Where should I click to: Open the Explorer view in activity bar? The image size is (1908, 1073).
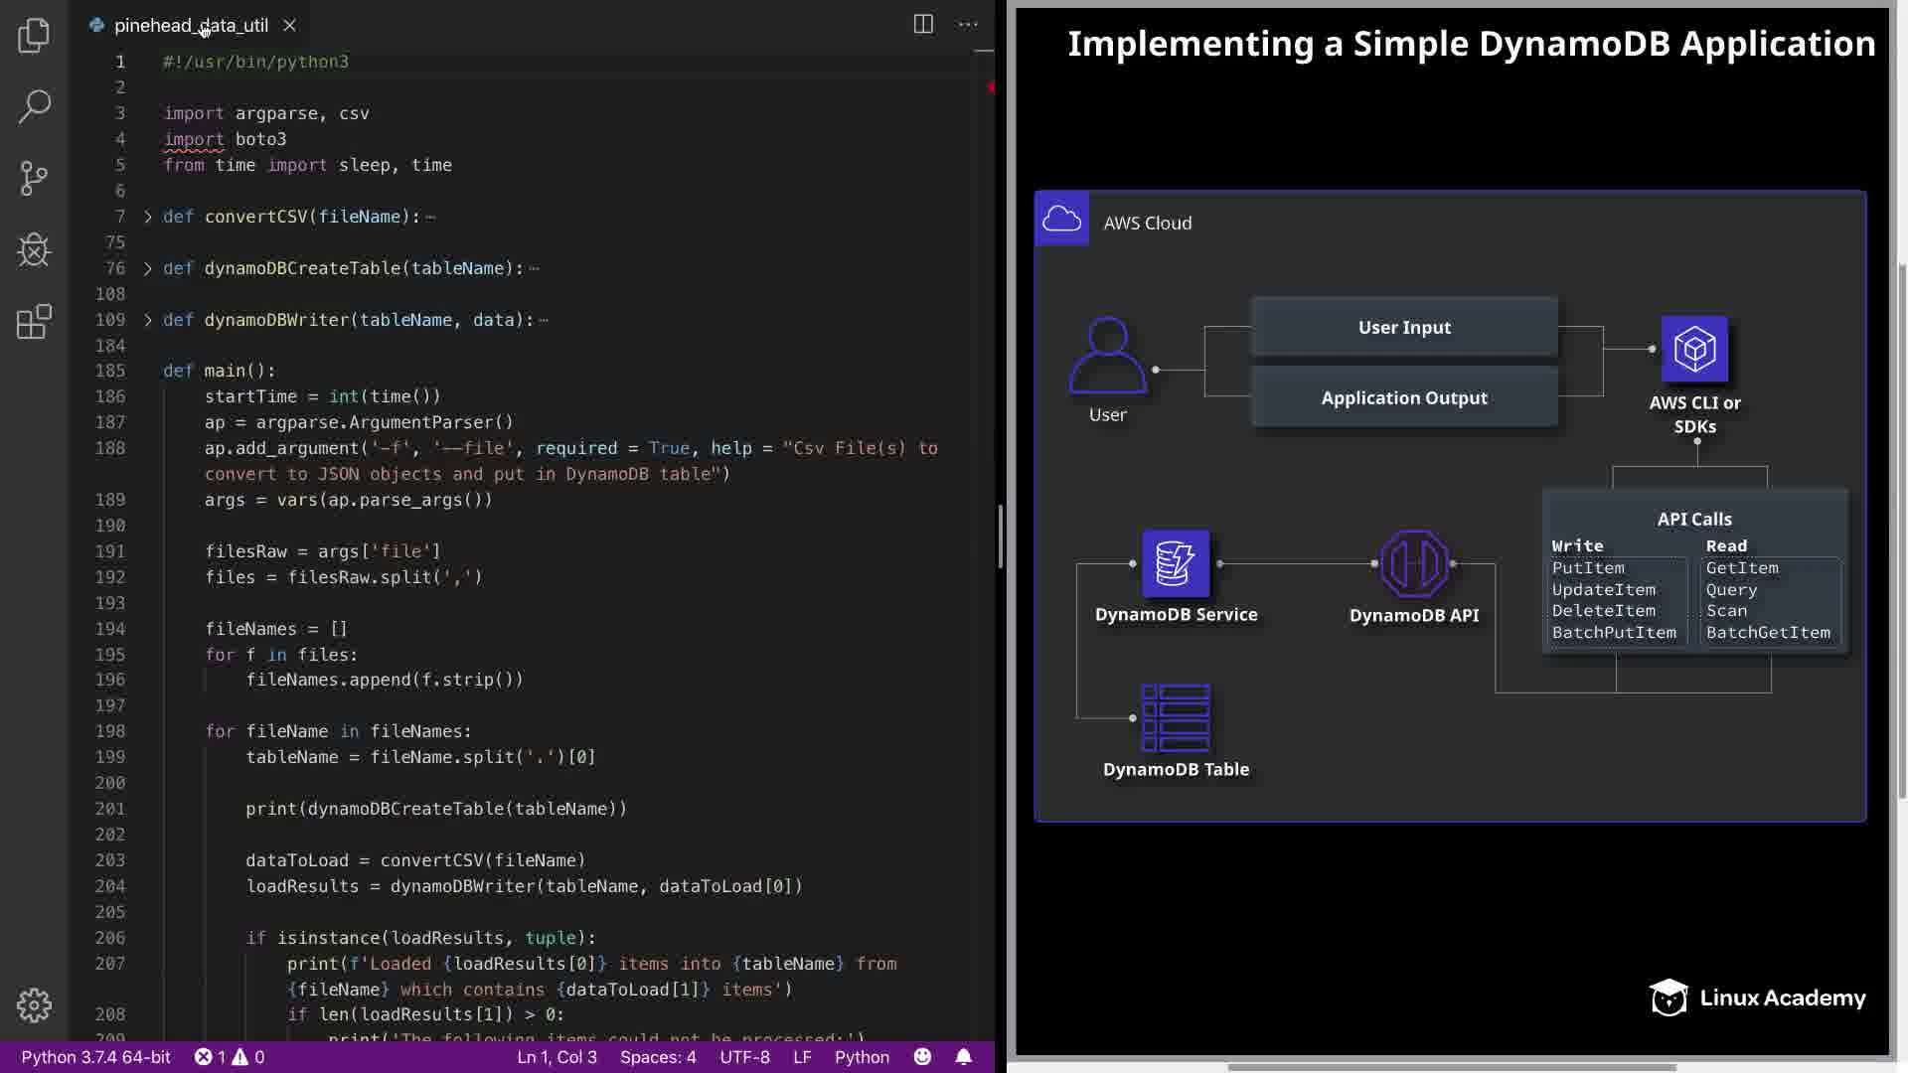click(34, 36)
